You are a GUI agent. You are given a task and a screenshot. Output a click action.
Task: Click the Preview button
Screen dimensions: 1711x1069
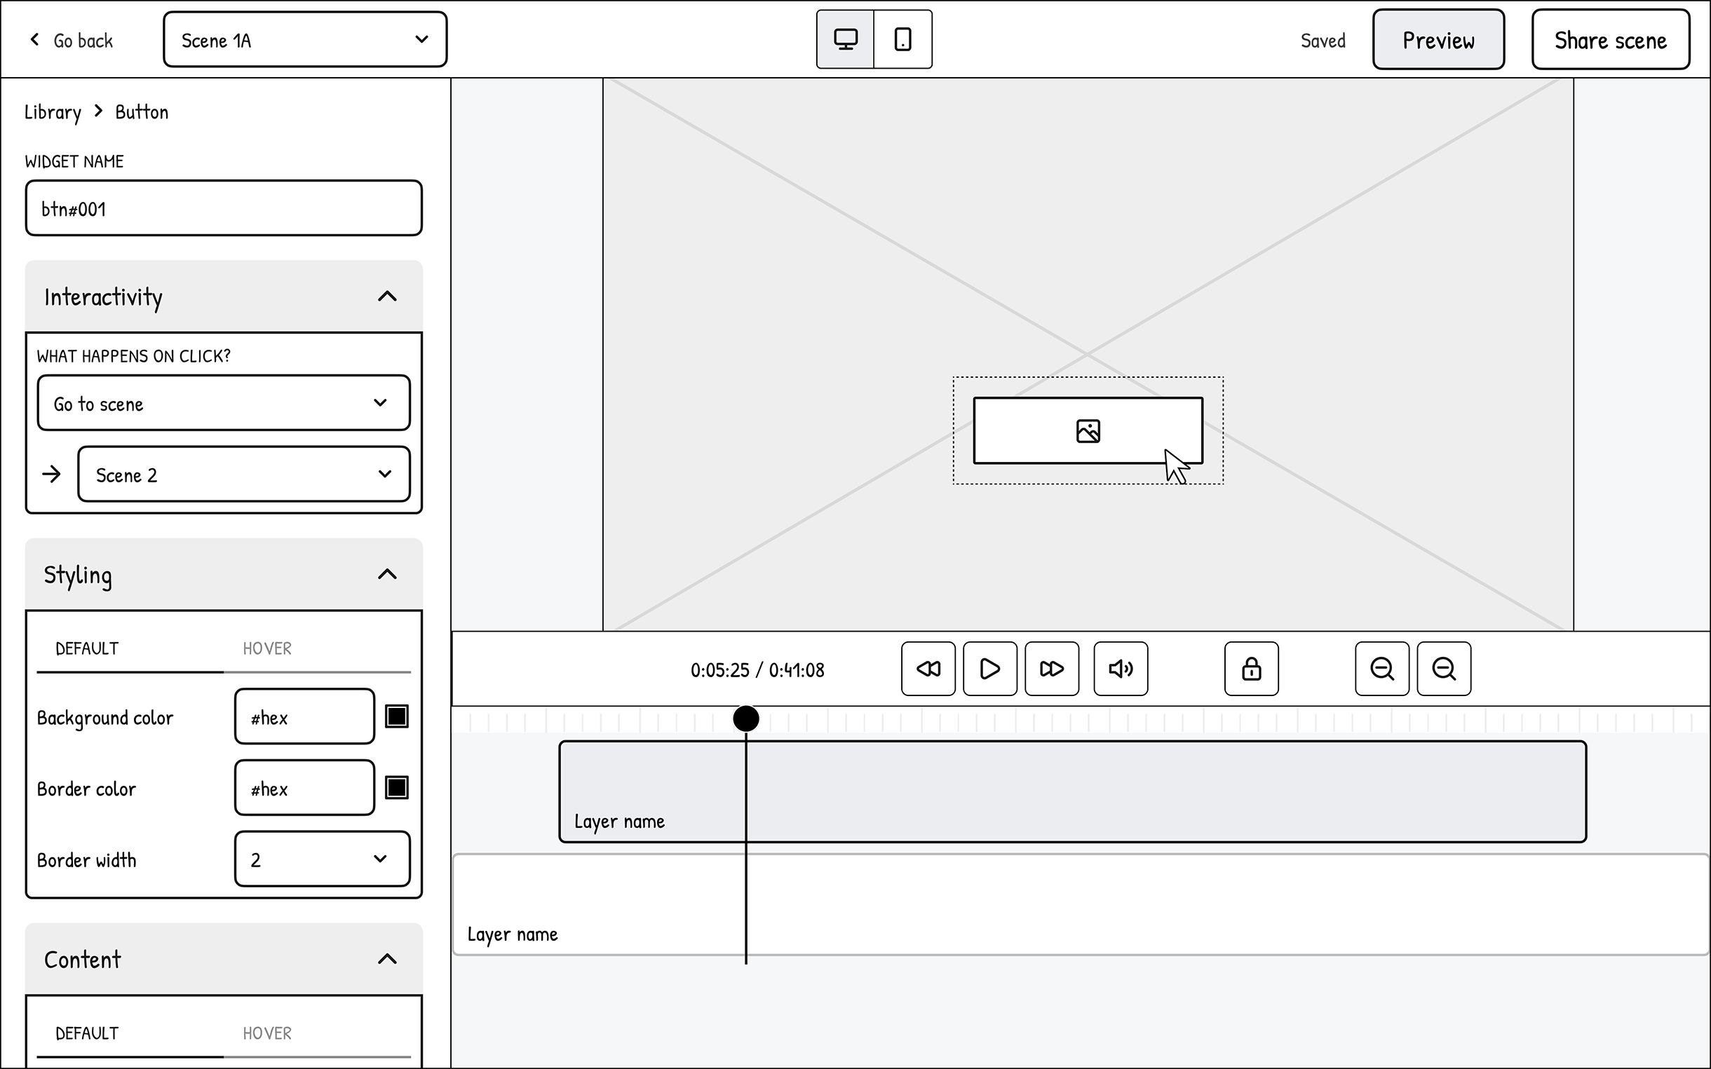click(x=1438, y=39)
